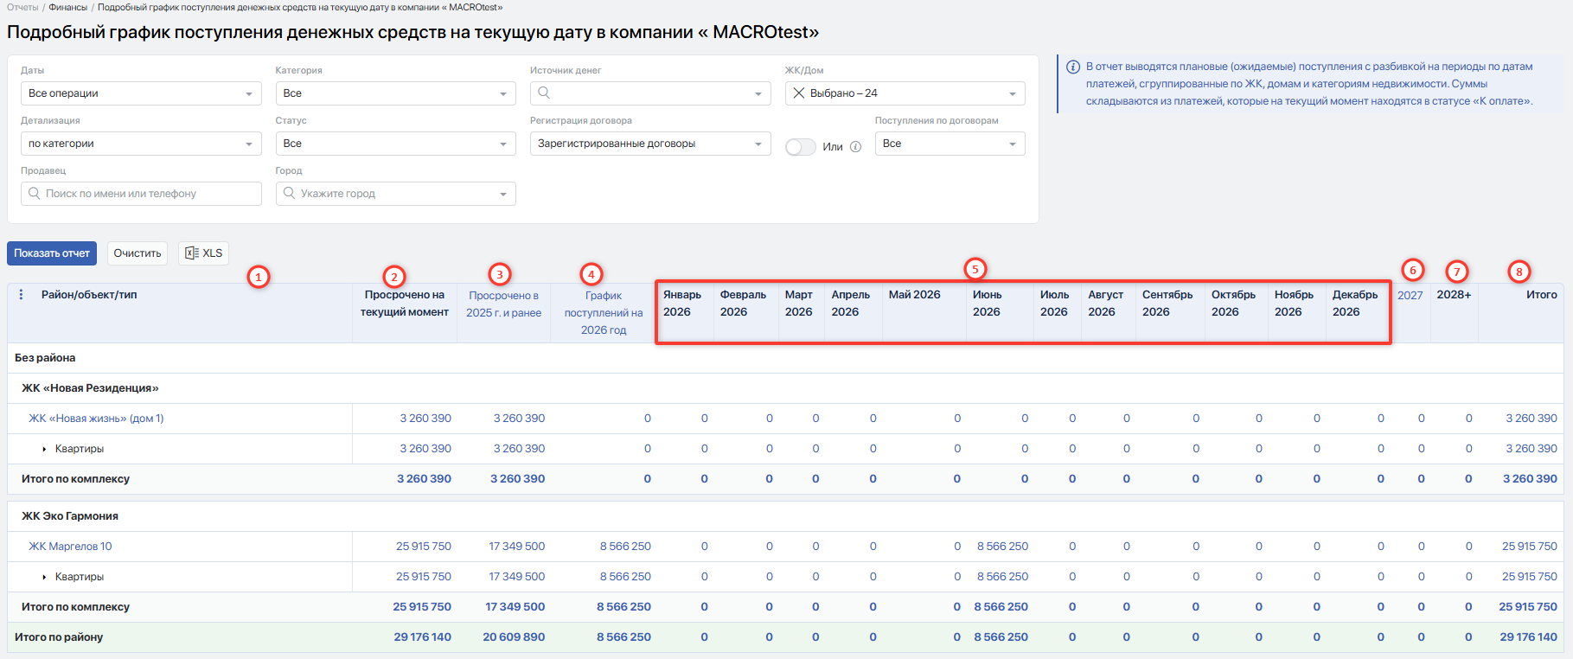Click the Июнь value 8 566 250 for ЖК Маргелов 10
Screen dimensions: 1573x659
point(1003,547)
